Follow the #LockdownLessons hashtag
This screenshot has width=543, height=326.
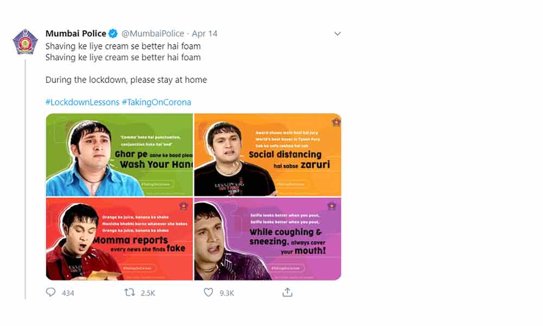82,102
